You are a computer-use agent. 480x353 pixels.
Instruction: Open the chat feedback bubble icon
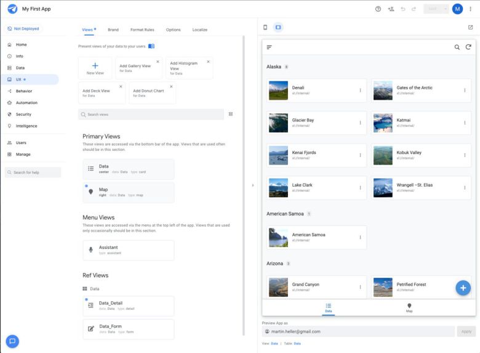[12, 341]
